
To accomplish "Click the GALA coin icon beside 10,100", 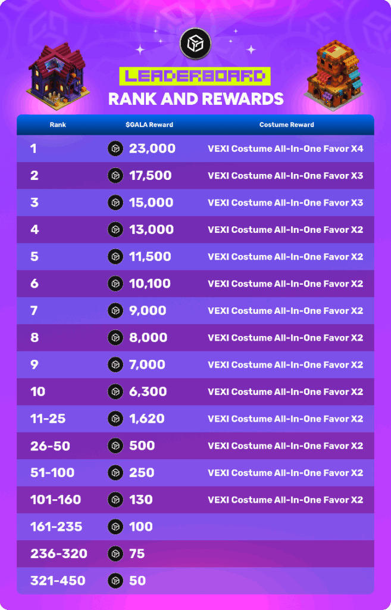I will pyautogui.click(x=115, y=284).
